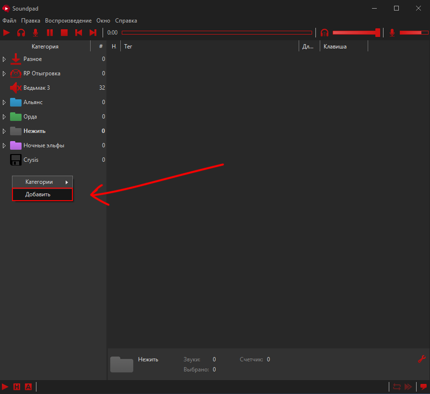The width and height of the screenshot is (430, 394).
Task: Open the Справка menu
Action: click(x=126, y=21)
